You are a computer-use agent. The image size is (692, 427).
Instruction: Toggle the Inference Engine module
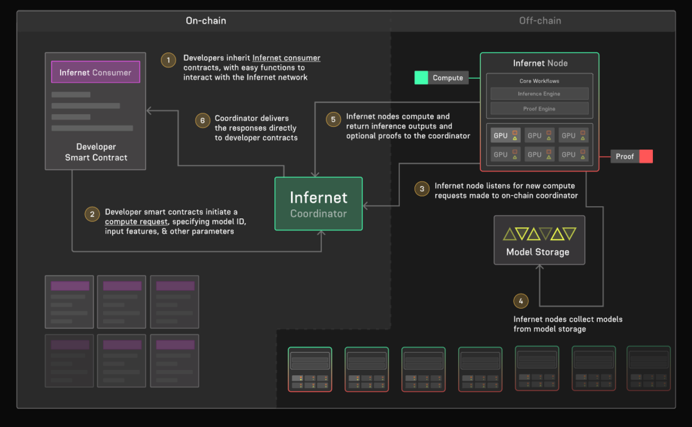[539, 93]
